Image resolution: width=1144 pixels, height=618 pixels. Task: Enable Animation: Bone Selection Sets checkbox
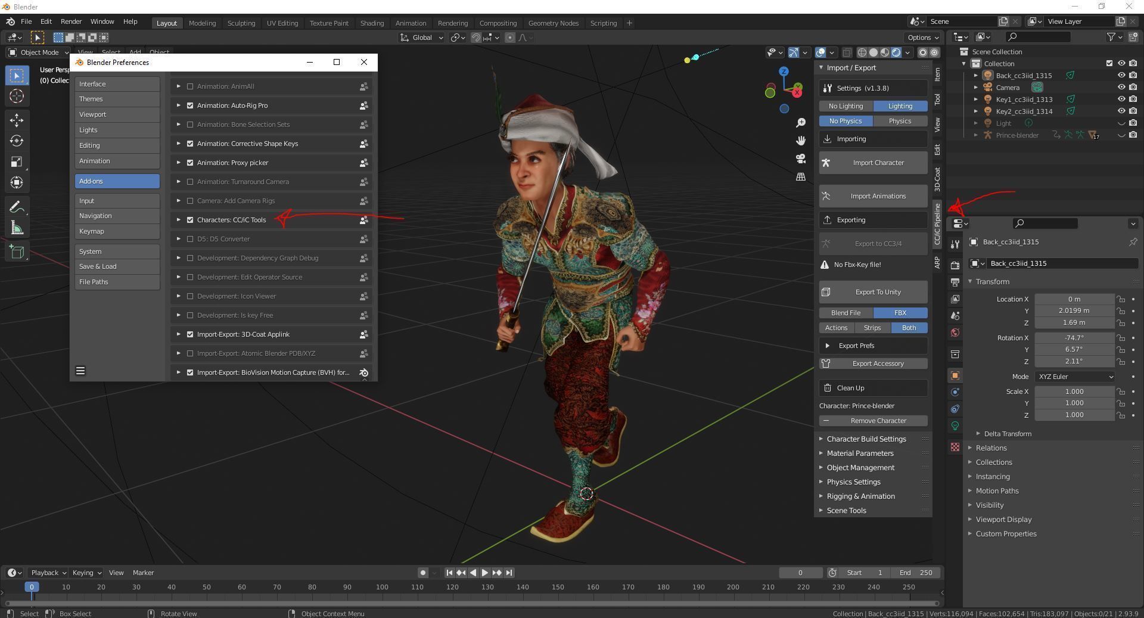(190, 125)
